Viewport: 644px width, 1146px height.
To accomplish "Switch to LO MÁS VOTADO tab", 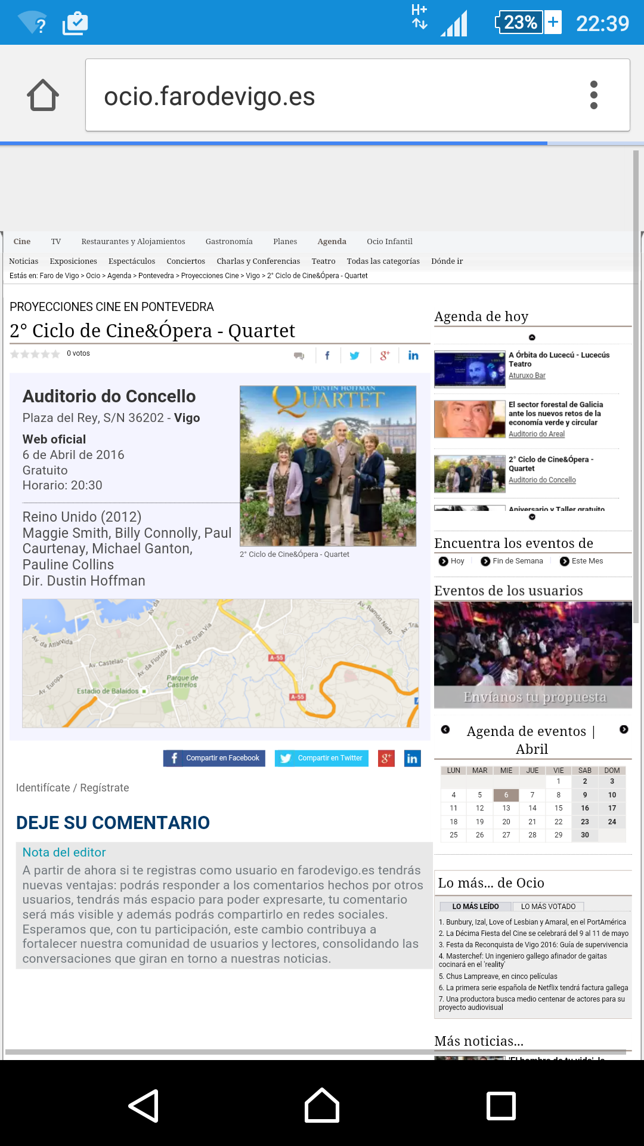I will (549, 906).
